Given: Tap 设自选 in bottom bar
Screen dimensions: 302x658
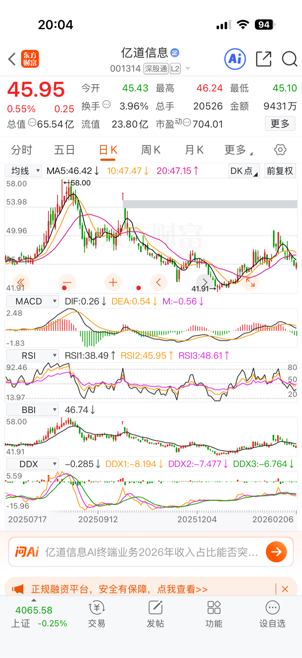Looking at the screenshot, I should (273, 614).
